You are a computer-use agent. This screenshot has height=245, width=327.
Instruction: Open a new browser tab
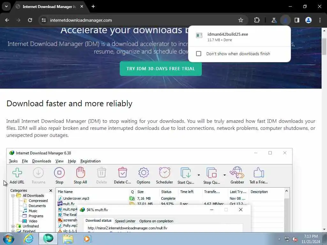tap(93, 6)
